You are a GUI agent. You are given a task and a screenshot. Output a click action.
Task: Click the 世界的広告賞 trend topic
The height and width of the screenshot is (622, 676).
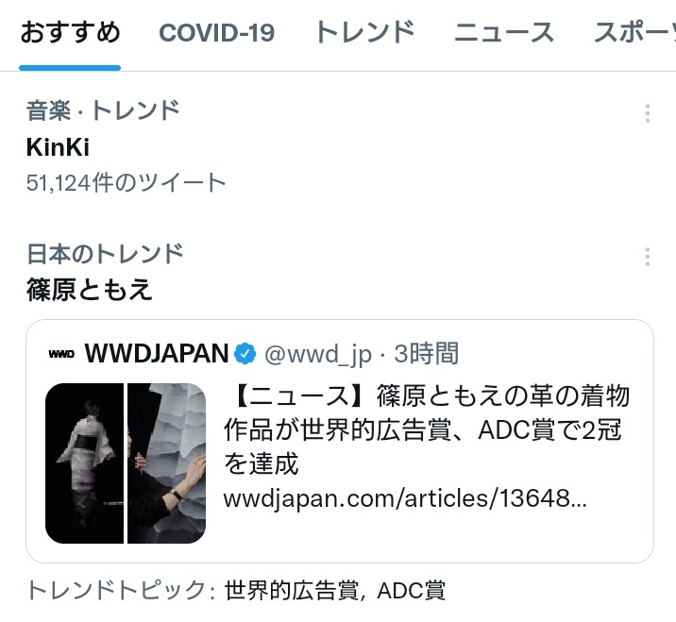click(x=292, y=591)
